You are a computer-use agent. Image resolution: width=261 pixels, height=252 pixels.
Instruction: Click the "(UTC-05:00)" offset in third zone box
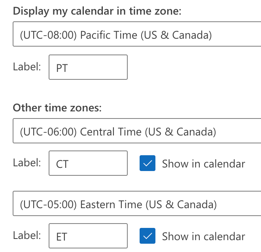[47, 204]
